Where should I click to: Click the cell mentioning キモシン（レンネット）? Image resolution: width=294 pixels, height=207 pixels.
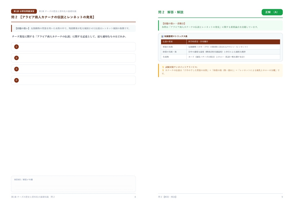click(233, 47)
